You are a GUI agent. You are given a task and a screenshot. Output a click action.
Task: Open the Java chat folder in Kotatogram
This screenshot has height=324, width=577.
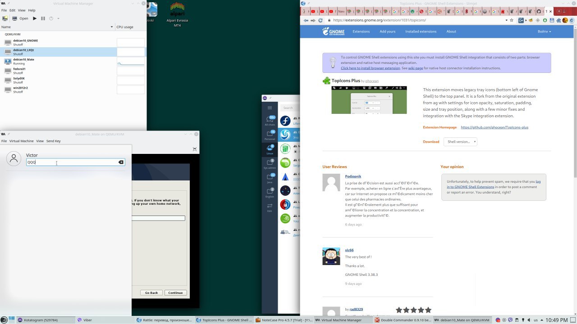[270, 178]
